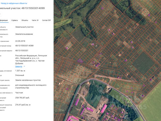Image resolution: width=161 pixels, height=121 pixels.
Task: Click the green highlighted parcel near the road
Action: (x=119, y=97)
